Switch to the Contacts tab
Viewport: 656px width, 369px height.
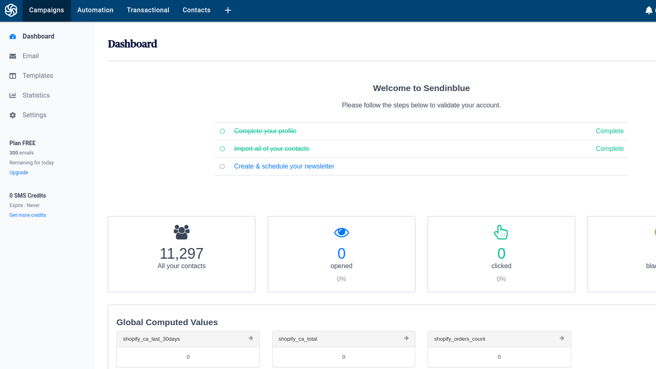196,10
